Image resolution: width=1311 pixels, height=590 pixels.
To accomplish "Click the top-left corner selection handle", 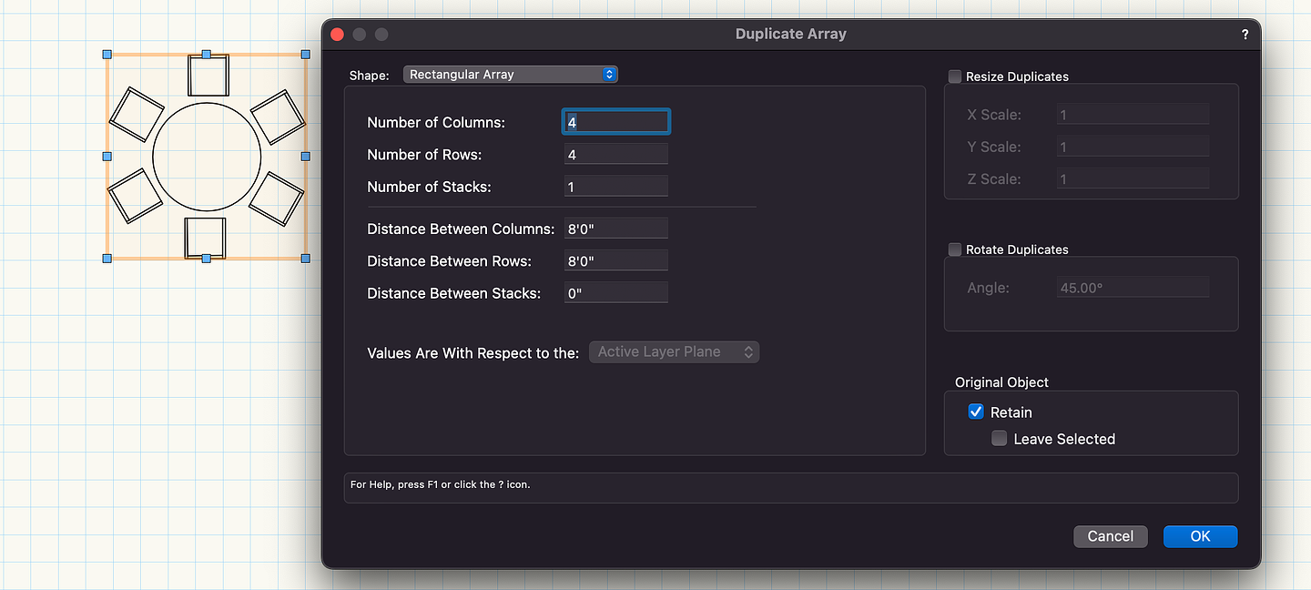I will point(107,55).
